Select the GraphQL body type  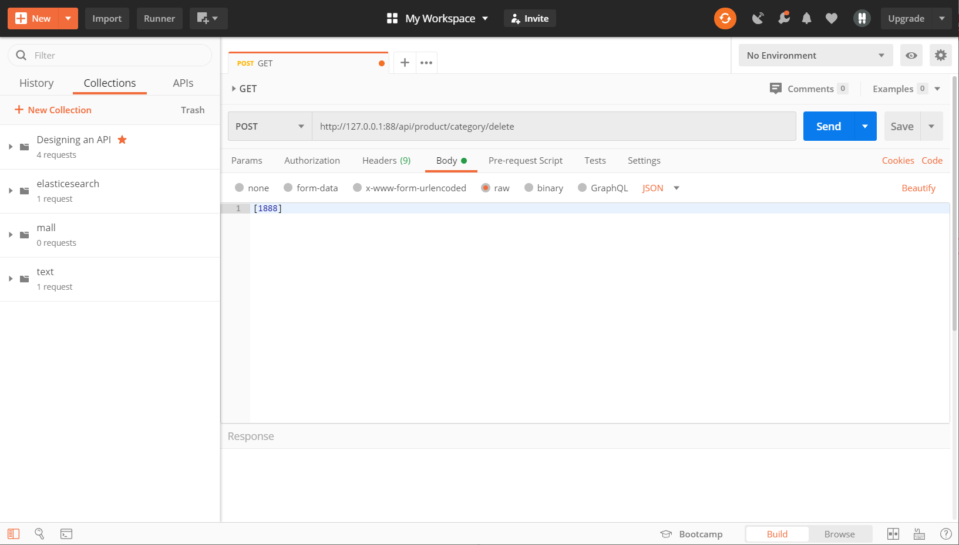click(583, 188)
